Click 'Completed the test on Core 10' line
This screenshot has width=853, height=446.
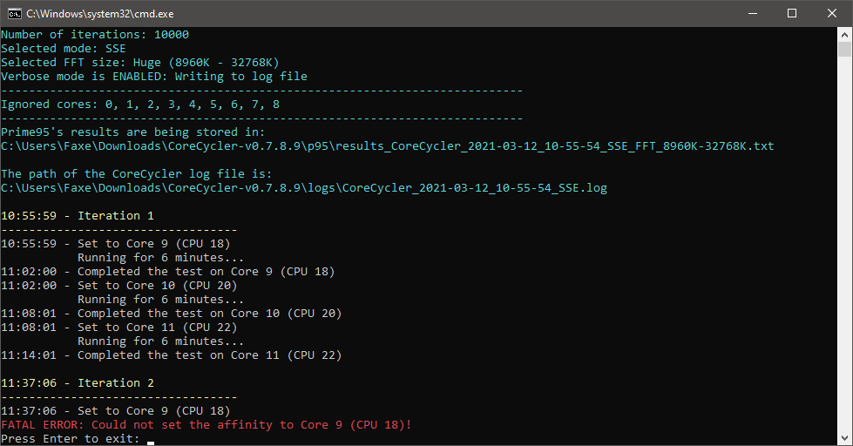pyautogui.click(x=172, y=314)
